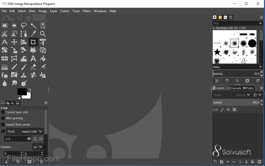
Task: Select the Foreground Select tool
Action: point(14,34)
